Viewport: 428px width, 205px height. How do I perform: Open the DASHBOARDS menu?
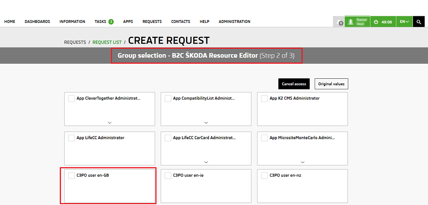coord(37,22)
